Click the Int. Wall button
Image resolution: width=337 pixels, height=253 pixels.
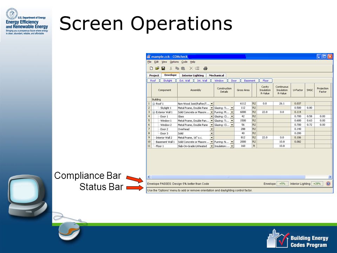202,81
